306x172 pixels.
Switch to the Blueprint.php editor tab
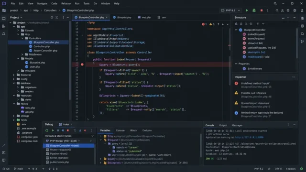tap(122, 17)
